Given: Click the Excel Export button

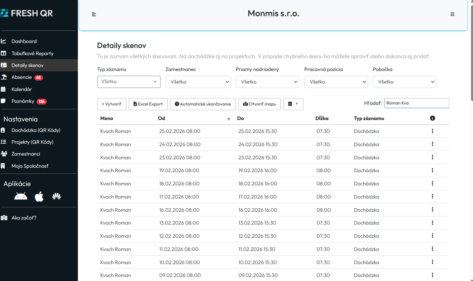Looking at the screenshot, I should point(149,104).
